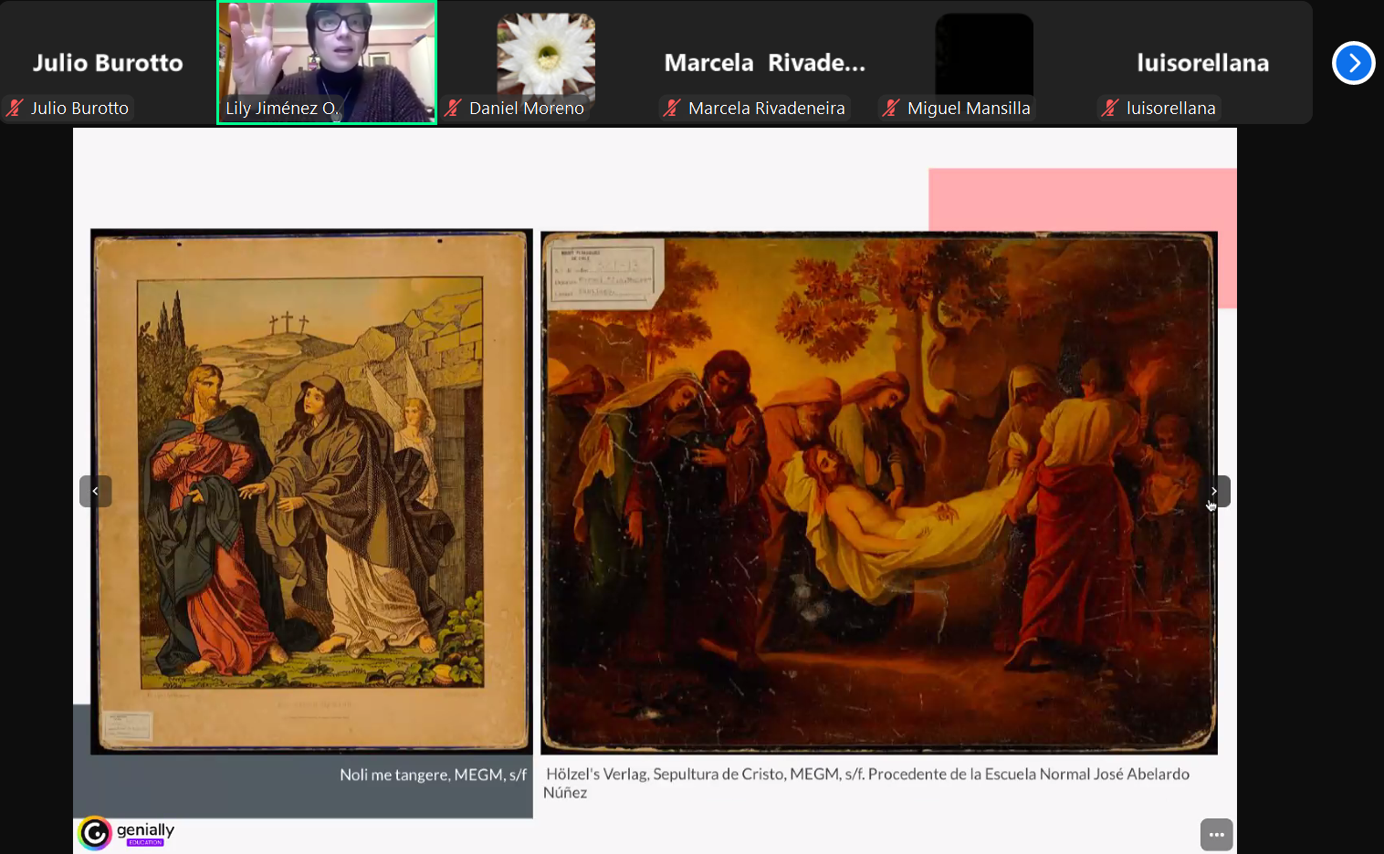Click Marcela Rivadeneira's muted microphone icon
1384x854 pixels.
tap(672, 109)
